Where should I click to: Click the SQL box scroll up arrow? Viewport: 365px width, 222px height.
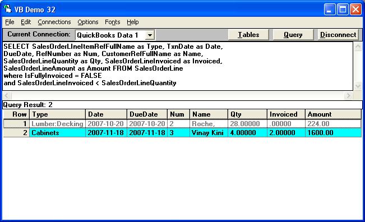coord(358,47)
